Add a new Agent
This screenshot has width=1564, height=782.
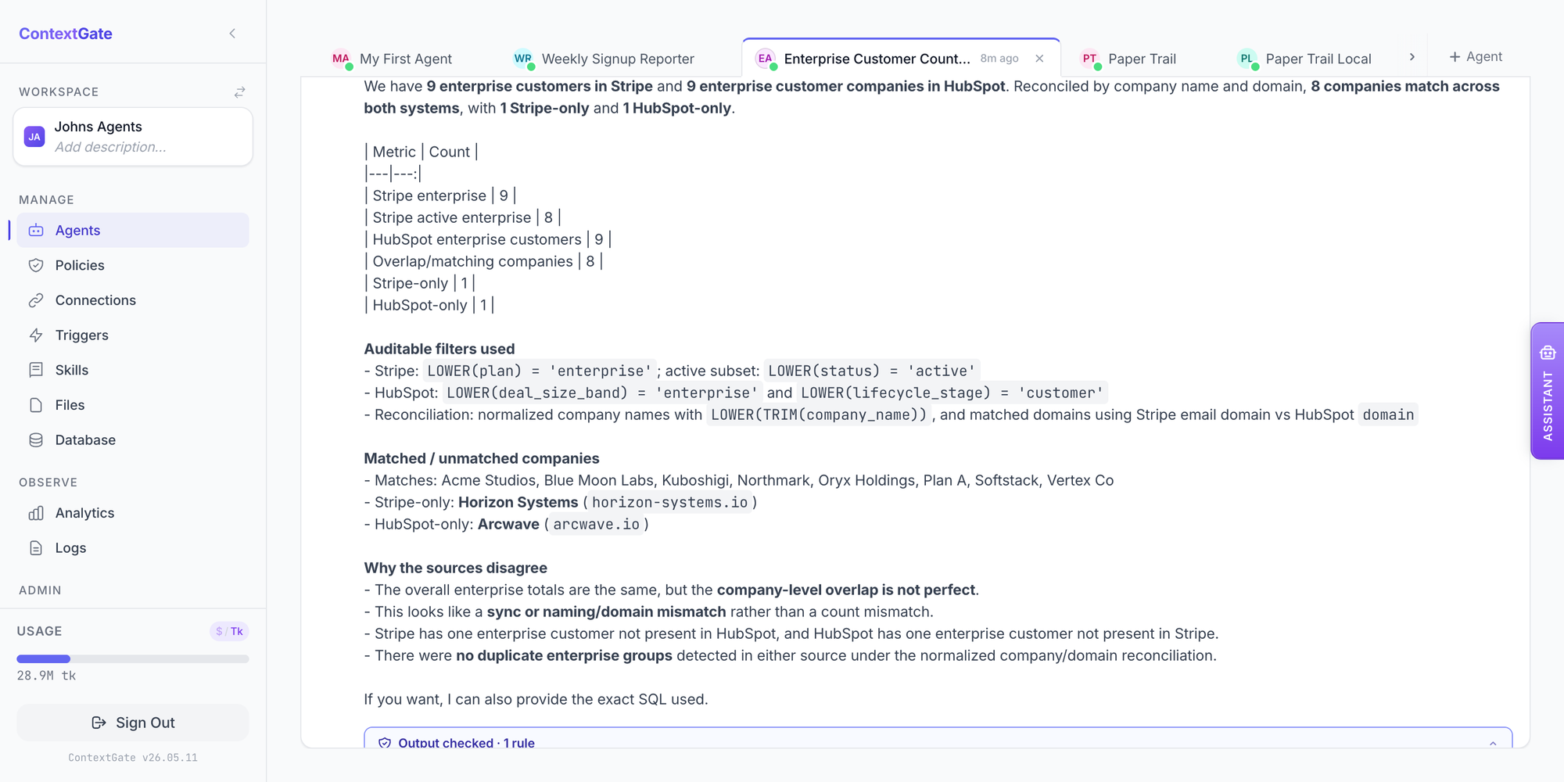point(1476,57)
